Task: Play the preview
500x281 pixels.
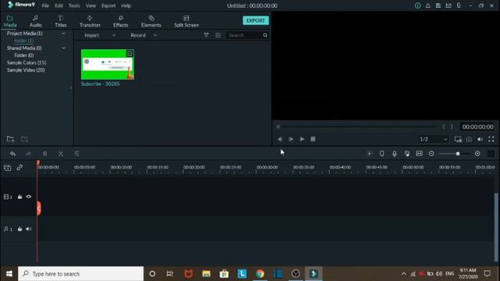Action: tap(302, 139)
